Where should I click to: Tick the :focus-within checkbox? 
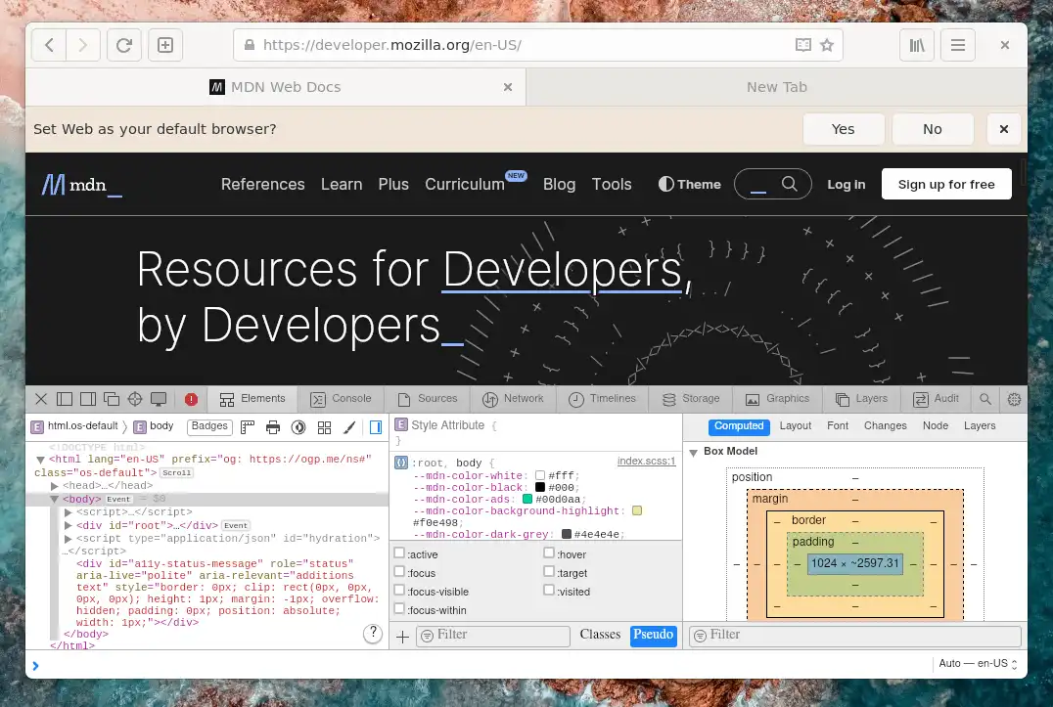[399, 609]
